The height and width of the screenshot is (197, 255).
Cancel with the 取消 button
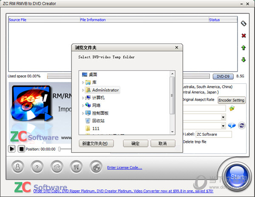coord(163,143)
